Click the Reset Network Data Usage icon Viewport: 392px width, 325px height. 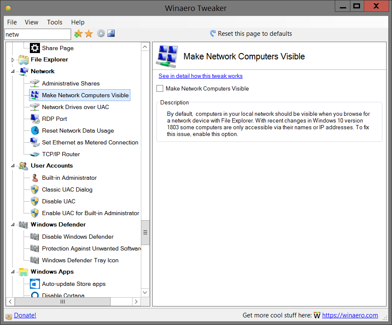pyautogui.click(x=34, y=131)
